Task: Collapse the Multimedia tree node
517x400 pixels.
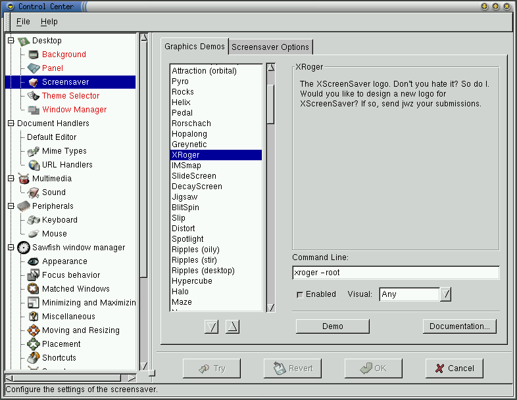Action: pos(11,179)
